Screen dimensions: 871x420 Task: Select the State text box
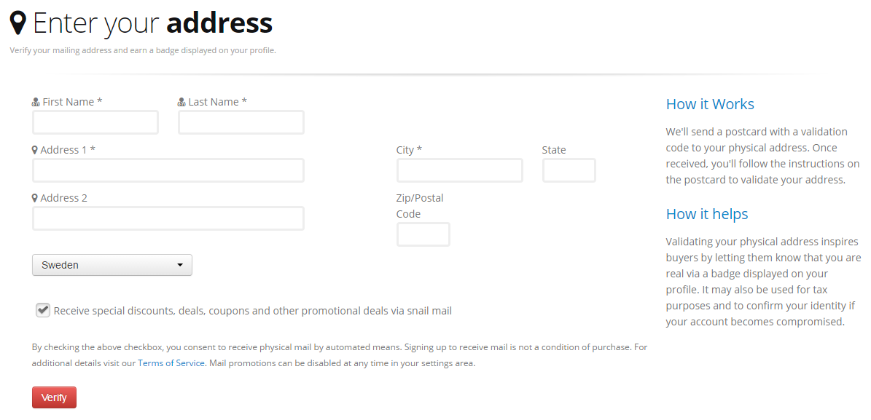click(x=569, y=170)
